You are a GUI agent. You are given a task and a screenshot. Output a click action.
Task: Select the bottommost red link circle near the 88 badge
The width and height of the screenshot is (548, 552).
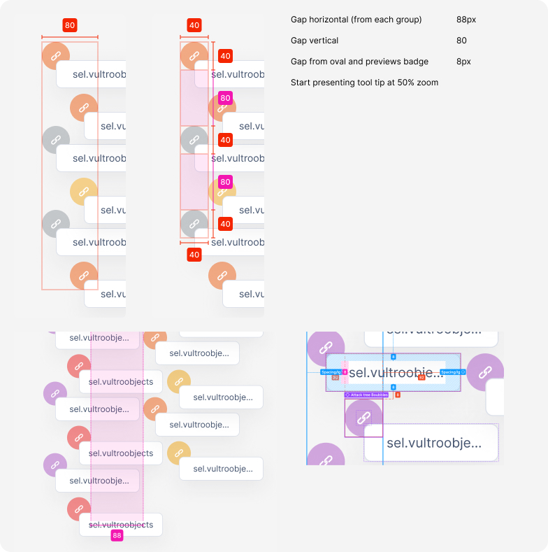click(x=80, y=509)
